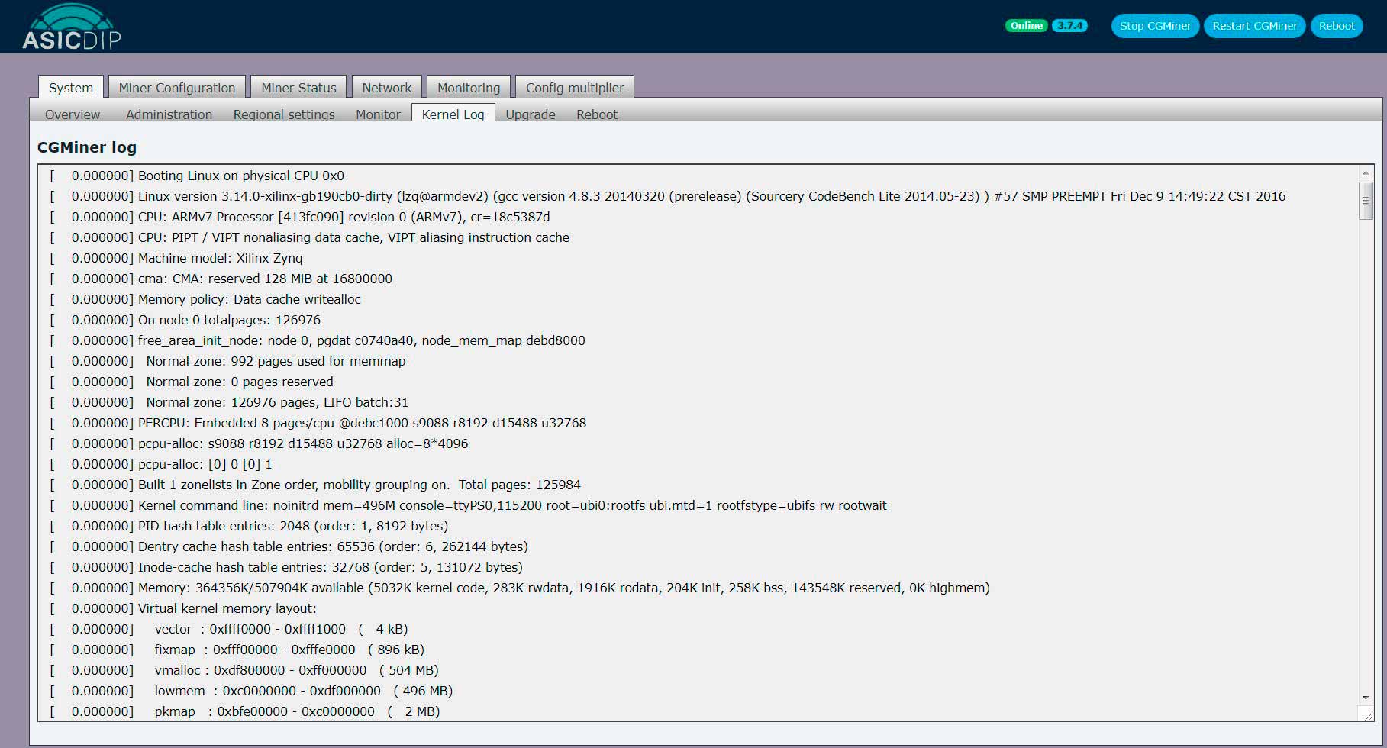Image resolution: width=1387 pixels, height=748 pixels.
Task: Select the Config multiplier tab
Action: (x=575, y=88)
